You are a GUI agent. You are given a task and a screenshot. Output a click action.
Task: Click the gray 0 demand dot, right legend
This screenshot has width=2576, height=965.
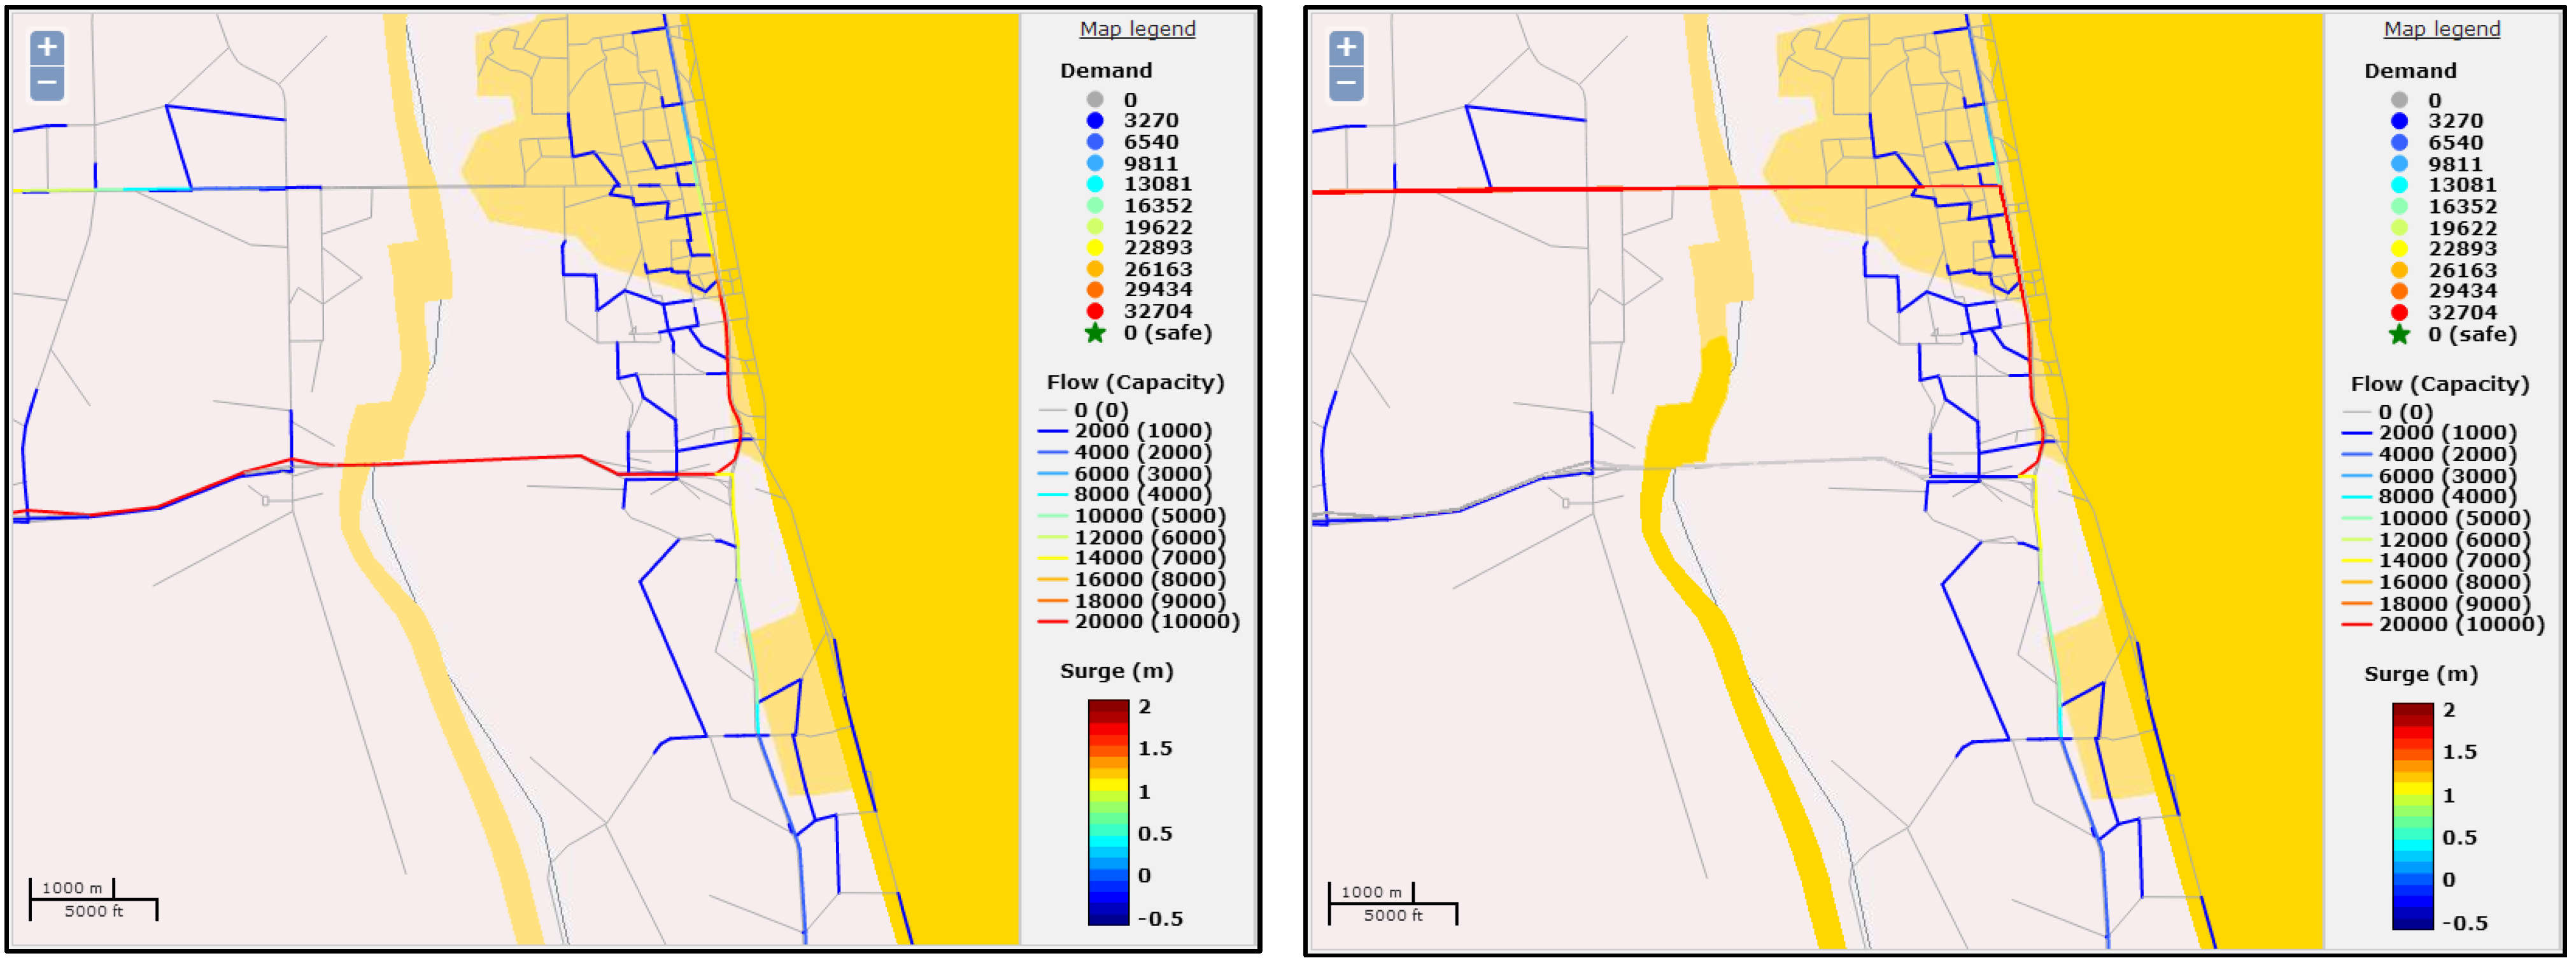pyautogui.click(x=2399, y=100)
